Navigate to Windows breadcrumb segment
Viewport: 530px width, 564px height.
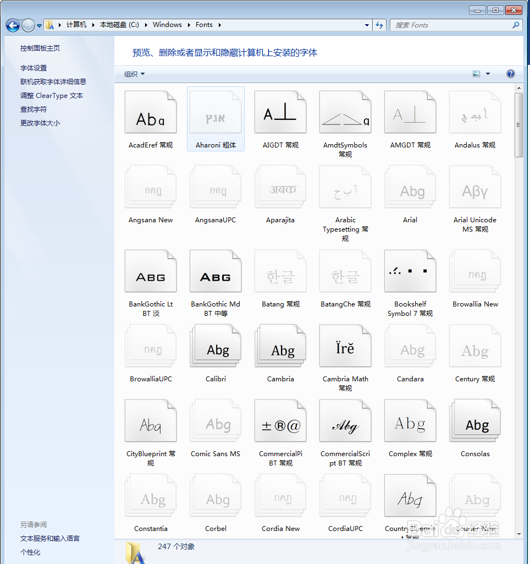[167, 25]
